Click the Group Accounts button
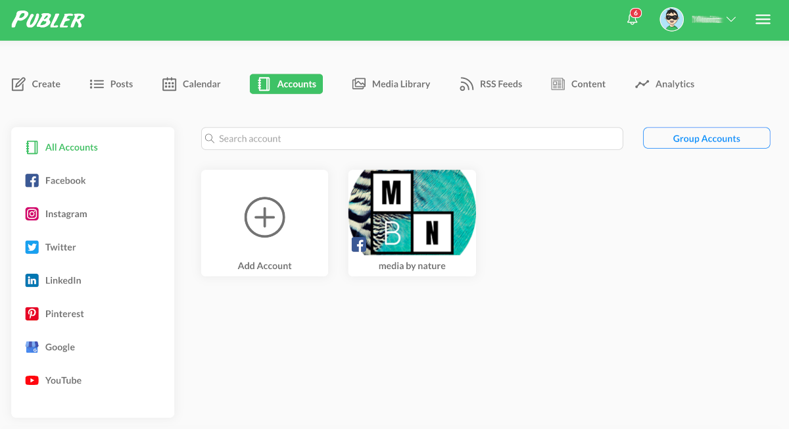The height and width of the screenshot is (429, 789). [706, 138]
